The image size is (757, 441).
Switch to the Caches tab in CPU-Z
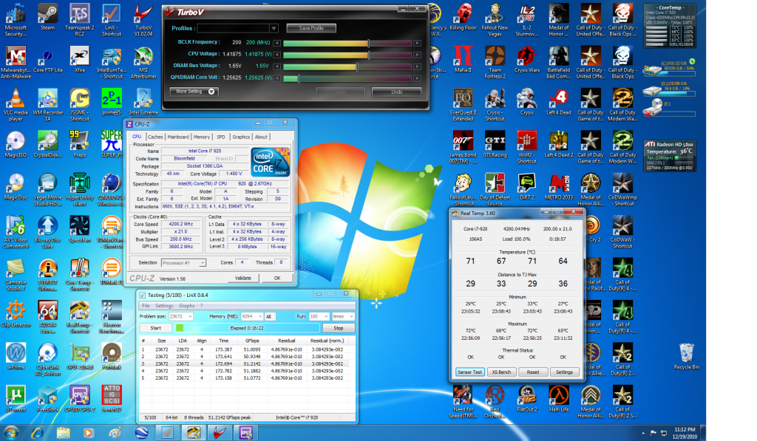pos(155,137)
